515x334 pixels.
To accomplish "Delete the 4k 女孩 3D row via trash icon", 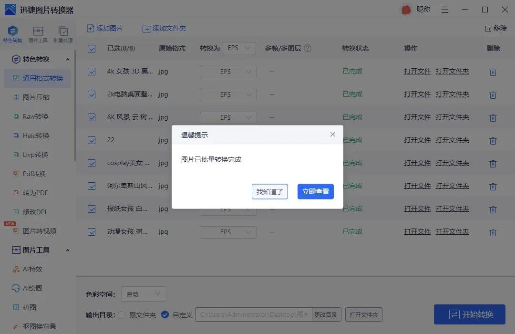I will [493, 72].
